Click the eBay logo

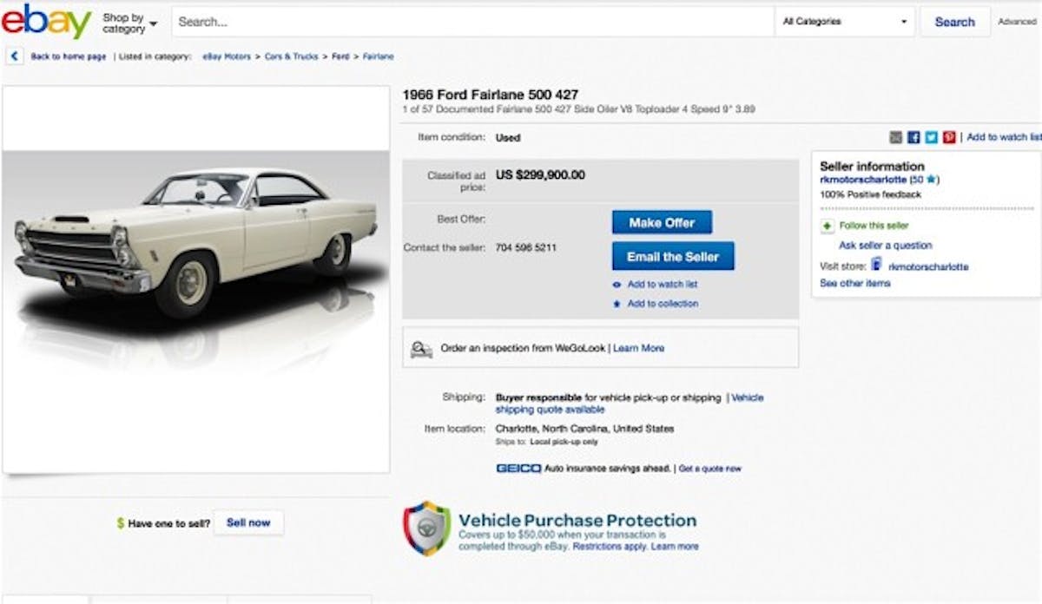46,22
